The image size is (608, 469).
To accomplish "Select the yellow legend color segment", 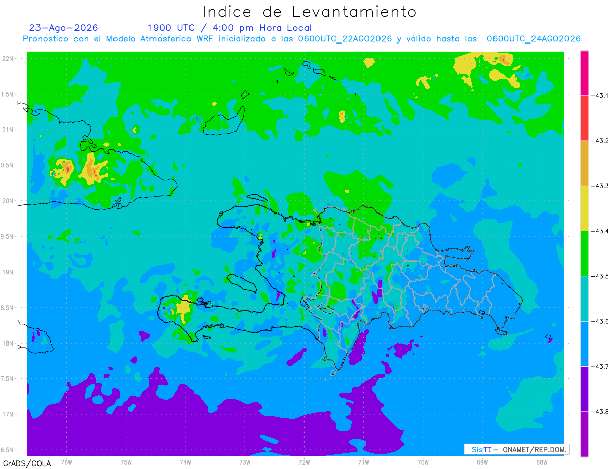I will [584, 208].
